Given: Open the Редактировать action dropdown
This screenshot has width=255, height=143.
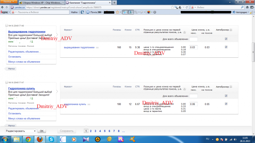Looking at the screenshot, I should [x=21, y=131].
